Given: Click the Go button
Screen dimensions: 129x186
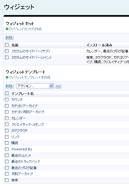Looking at the screenshot, I should tap(58, 86).
